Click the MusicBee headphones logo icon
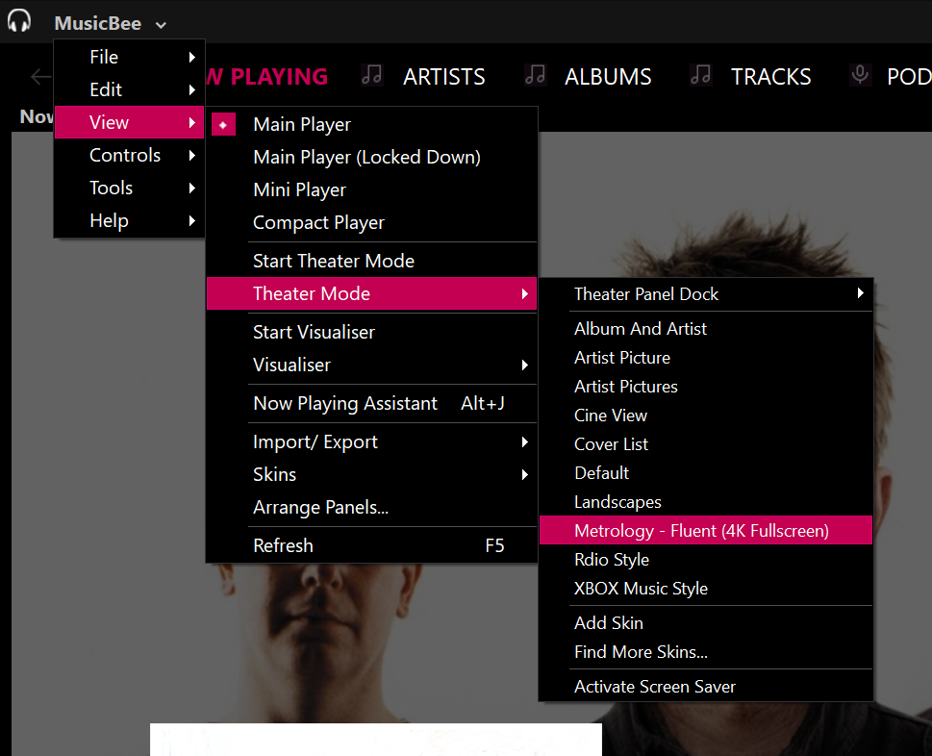 click(x=19, y=21)
